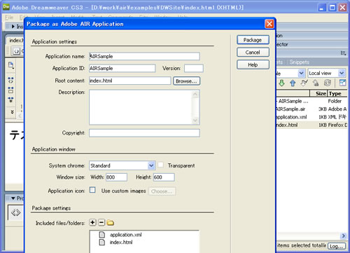Select application.xml in included files list
The width and height of the screenshot is (350, 253).
click(126, 235)
